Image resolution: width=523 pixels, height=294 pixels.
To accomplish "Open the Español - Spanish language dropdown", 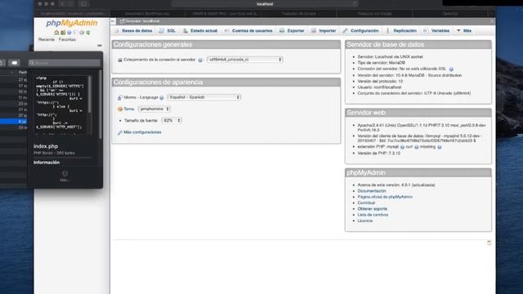I will coord(204,97).
